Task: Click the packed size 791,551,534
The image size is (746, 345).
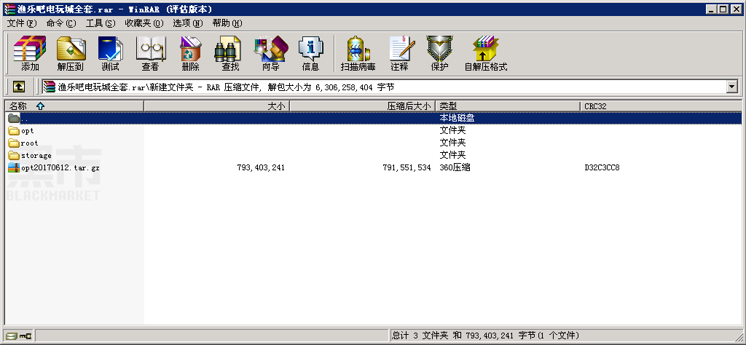Action: [407, 167]
